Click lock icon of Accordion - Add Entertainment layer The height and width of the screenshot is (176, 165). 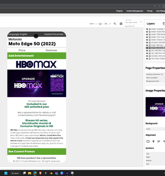point(150,42)
